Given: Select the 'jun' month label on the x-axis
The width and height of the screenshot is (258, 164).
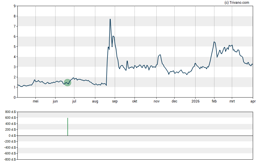Looking at the screenshot, I should [55, 102].
